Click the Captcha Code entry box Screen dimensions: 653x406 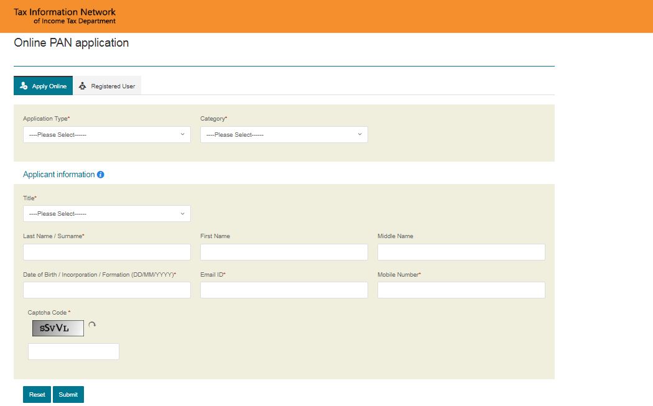(x=73, y=351)
